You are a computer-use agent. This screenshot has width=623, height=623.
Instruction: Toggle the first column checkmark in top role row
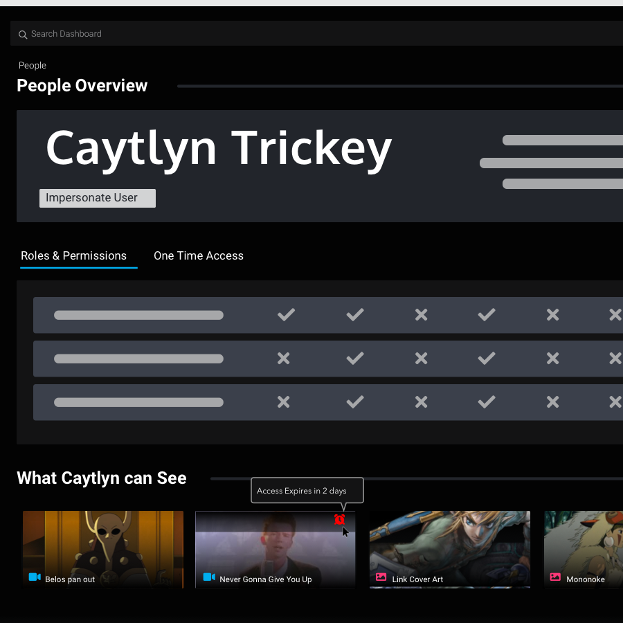click(x=286, y=315)
